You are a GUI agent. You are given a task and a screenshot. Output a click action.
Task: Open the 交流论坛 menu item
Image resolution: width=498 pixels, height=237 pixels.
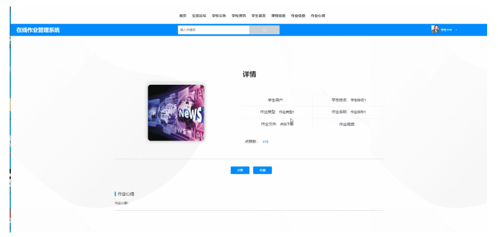coord(199,15)
